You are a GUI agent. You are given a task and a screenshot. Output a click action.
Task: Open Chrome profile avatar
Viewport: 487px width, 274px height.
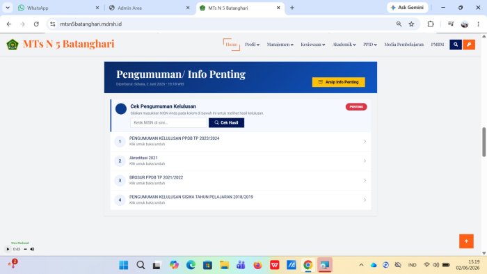[465, 24]
